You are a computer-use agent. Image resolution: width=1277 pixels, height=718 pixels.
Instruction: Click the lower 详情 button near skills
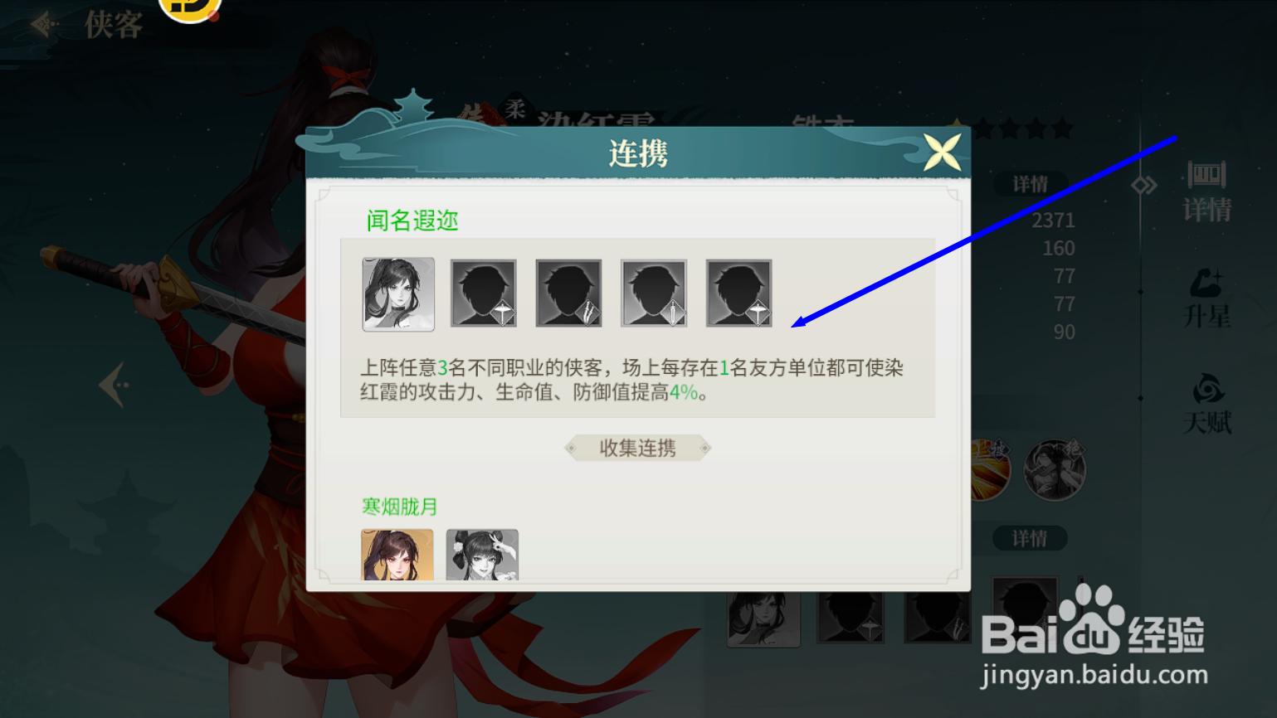coord(1030,539)
